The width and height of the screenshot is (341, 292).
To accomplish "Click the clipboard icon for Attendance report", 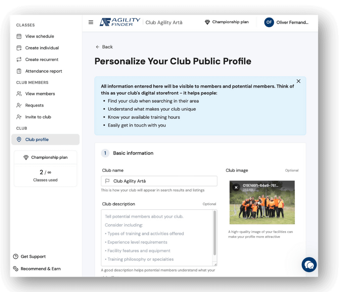I will 19,71.
